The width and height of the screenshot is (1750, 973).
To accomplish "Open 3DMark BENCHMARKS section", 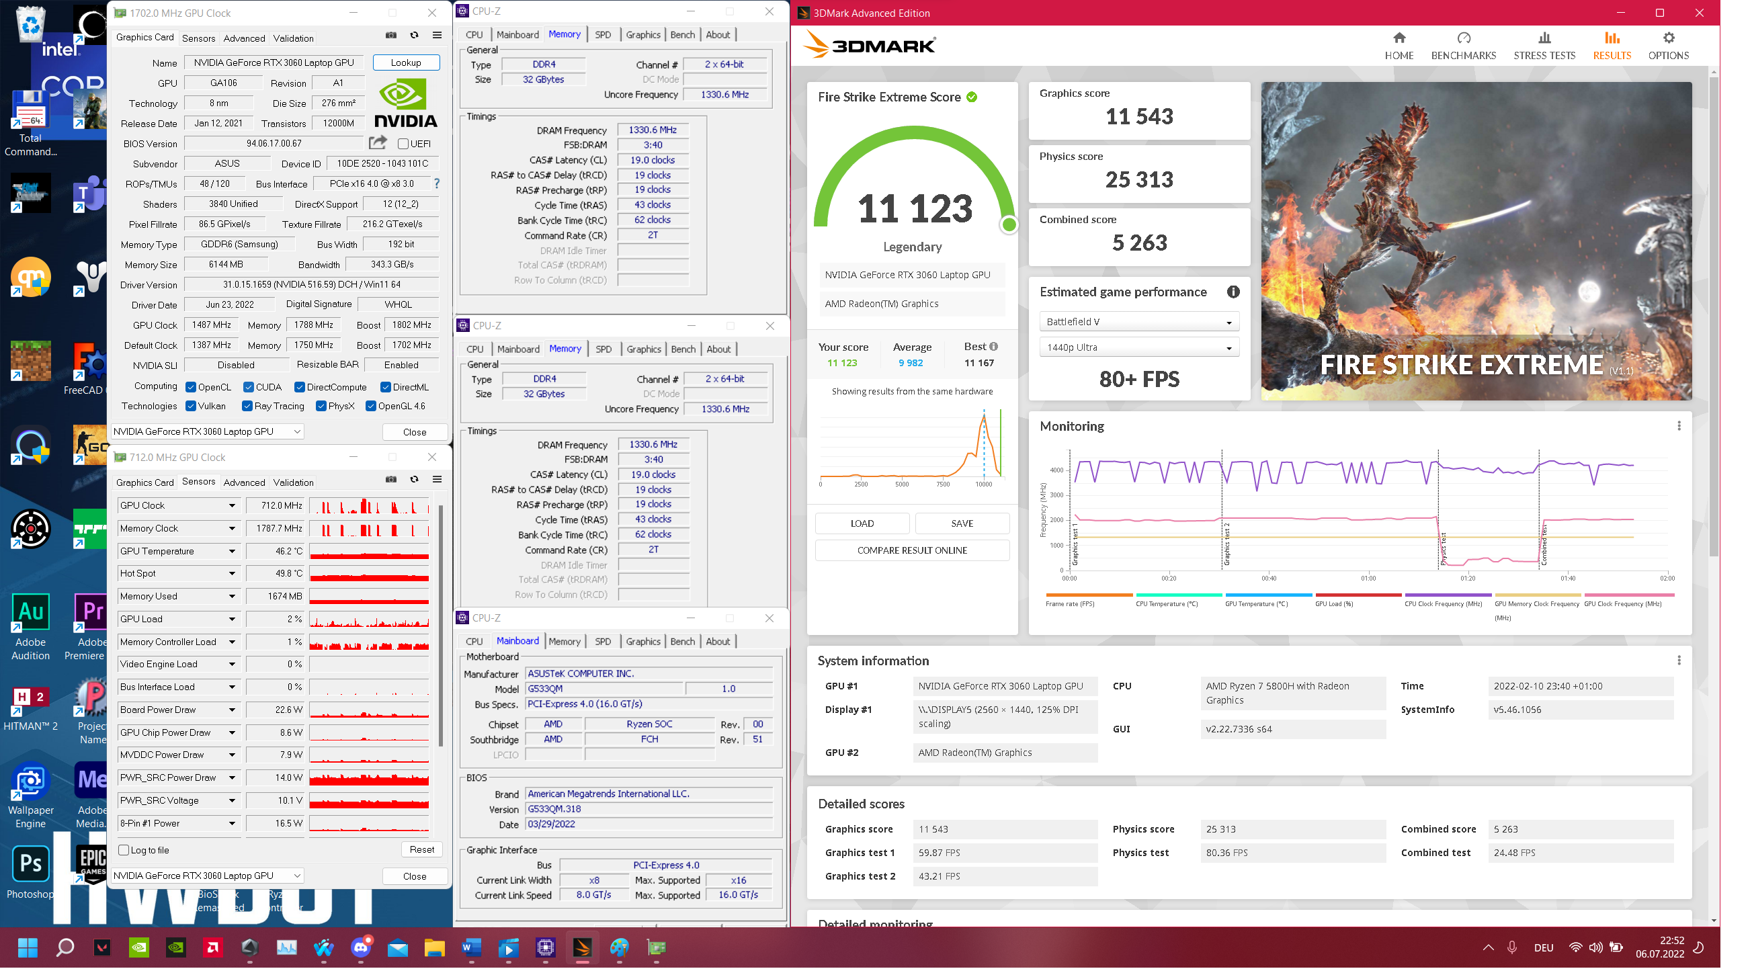I will 1462,46.
